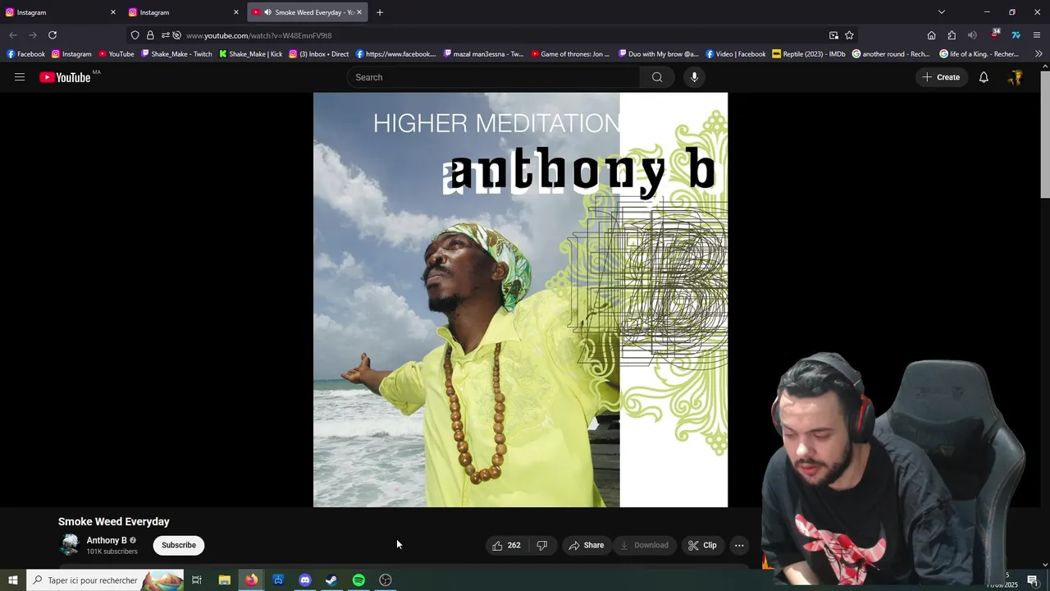The image size is (1050, 591).
Task: Click the Anthony B channel name
Action: (x=107, y=540)
